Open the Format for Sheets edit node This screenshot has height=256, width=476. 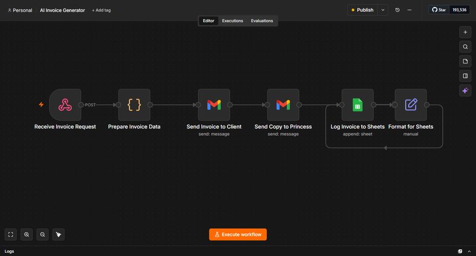411,105
